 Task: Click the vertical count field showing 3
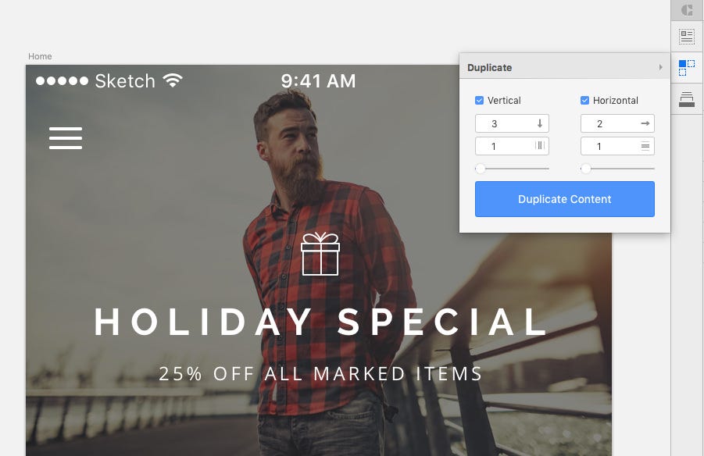(x=512, y=123)
